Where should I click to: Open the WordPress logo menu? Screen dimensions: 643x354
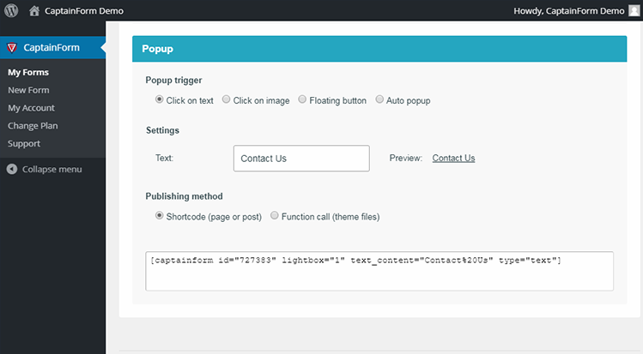pyautogui.click(x=11, y=10)
